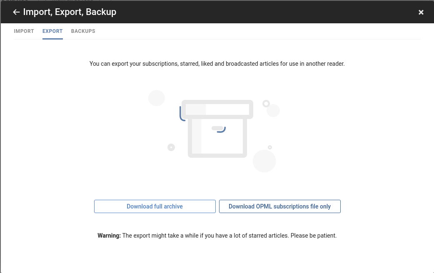
Task: Click the "Import, Export, Backup" dialog title
Action: pyautogui.click(x=70, y=12)
